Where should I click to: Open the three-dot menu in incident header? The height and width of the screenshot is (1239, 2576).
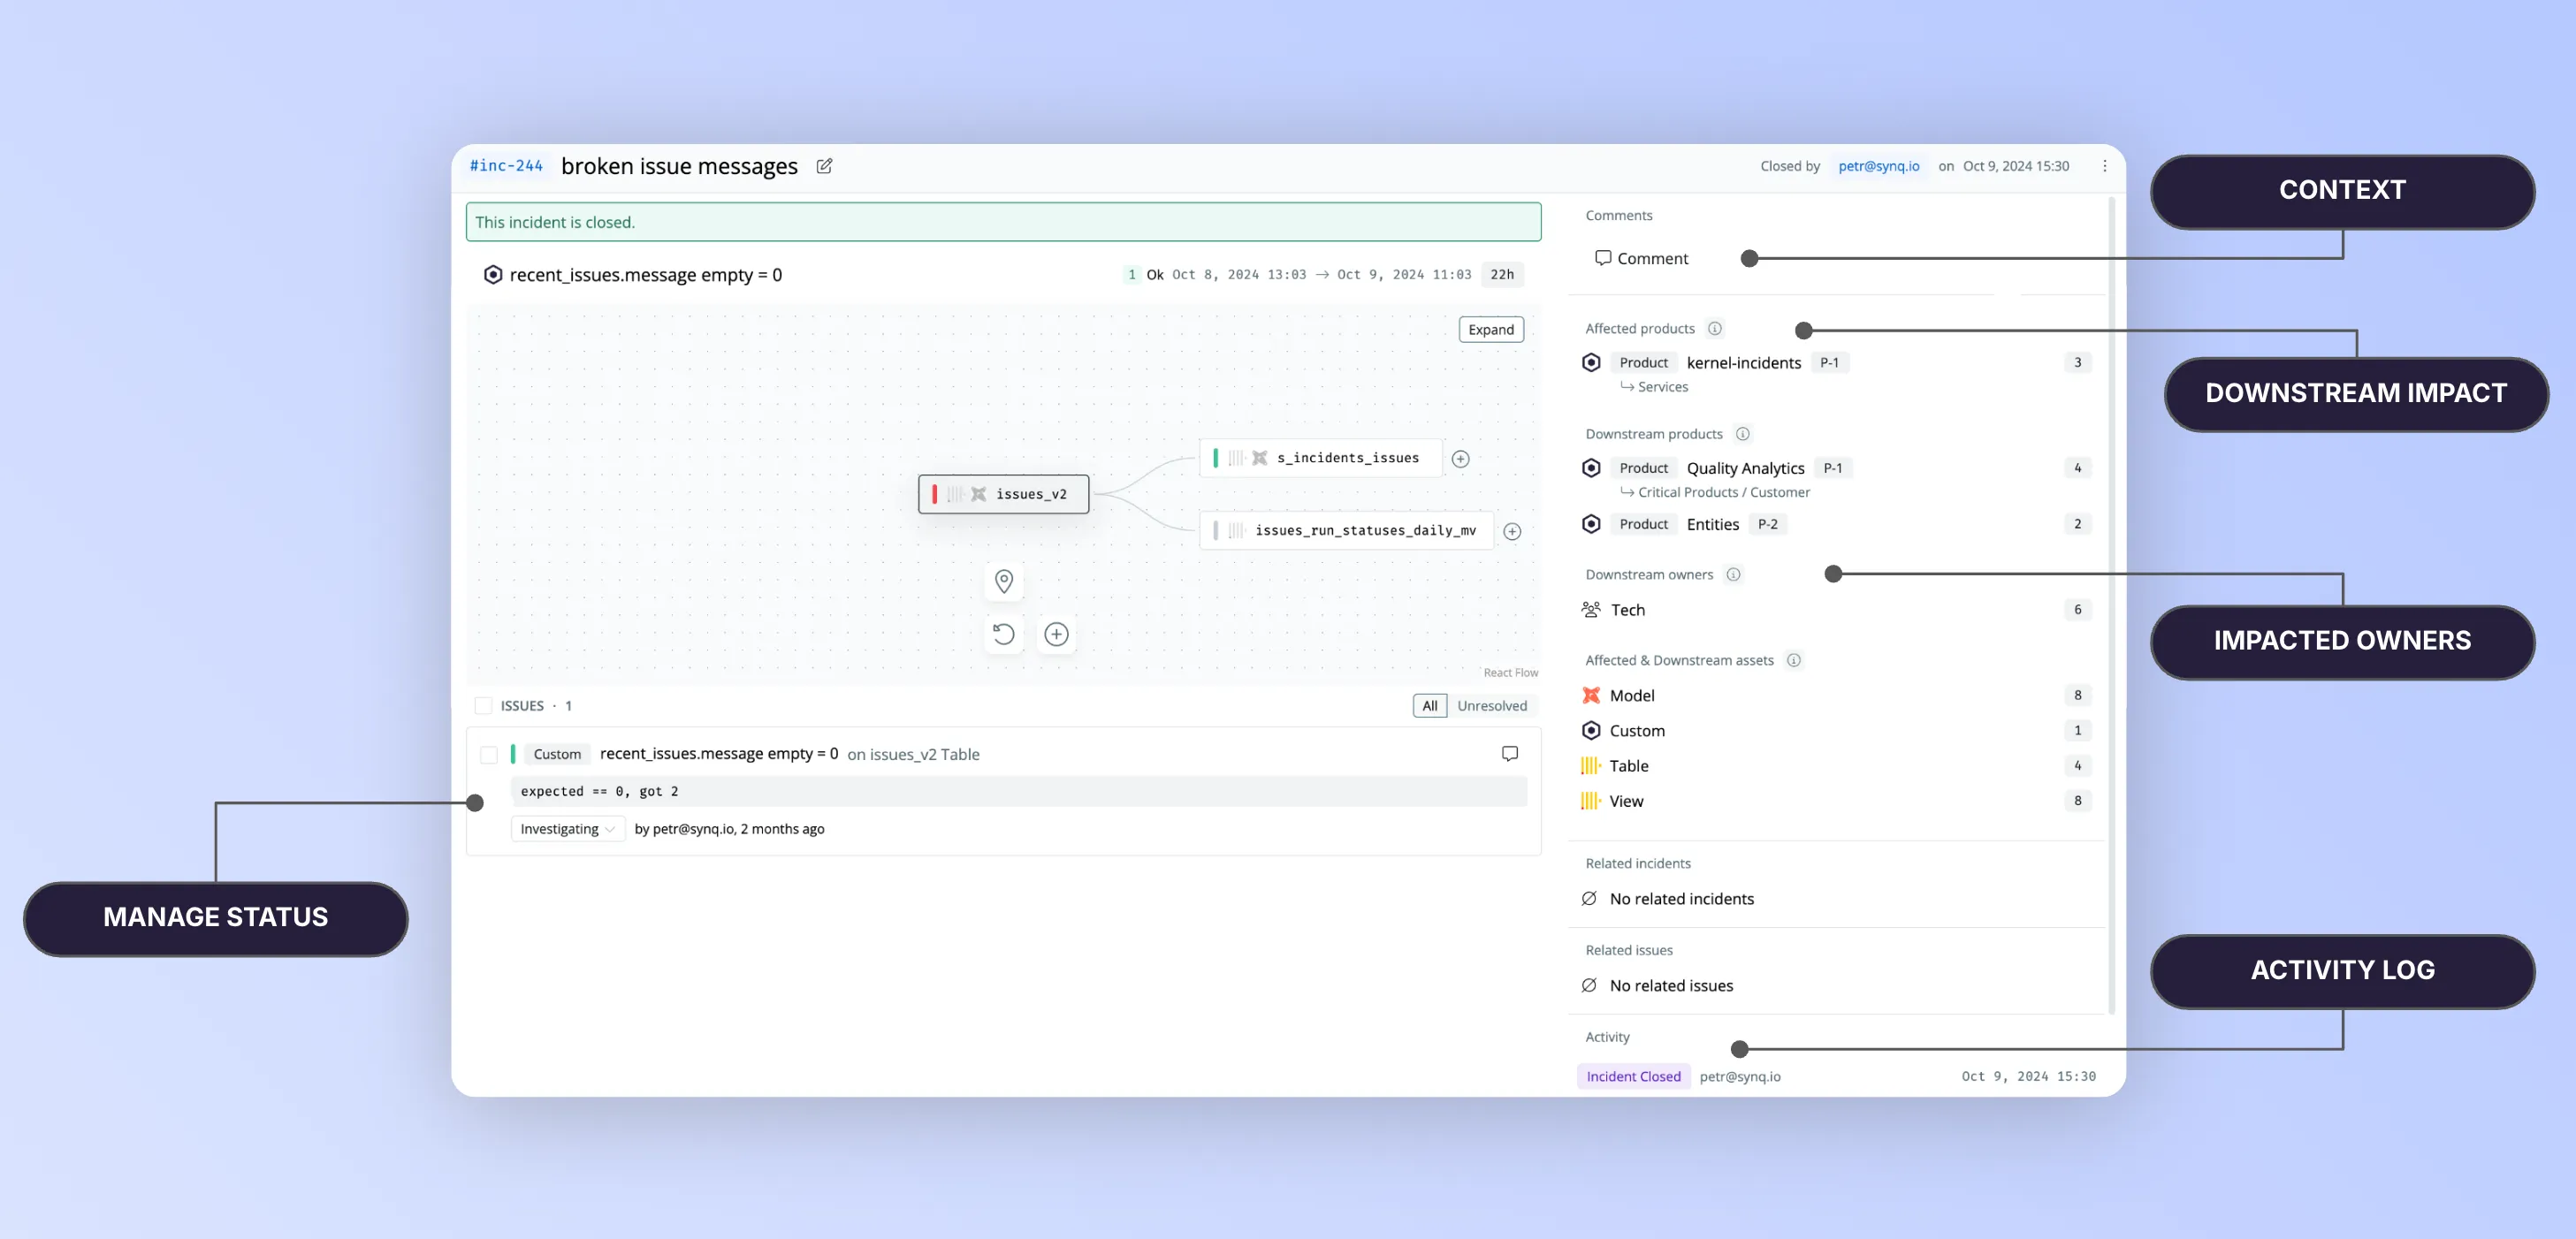tap(2104, 166)
